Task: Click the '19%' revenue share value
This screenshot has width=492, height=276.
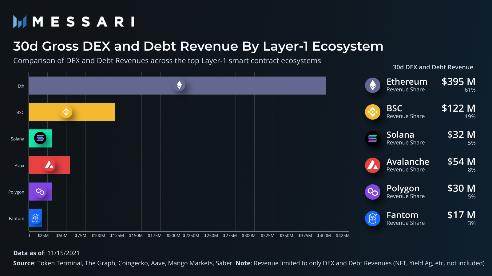Action: [470, 117]
